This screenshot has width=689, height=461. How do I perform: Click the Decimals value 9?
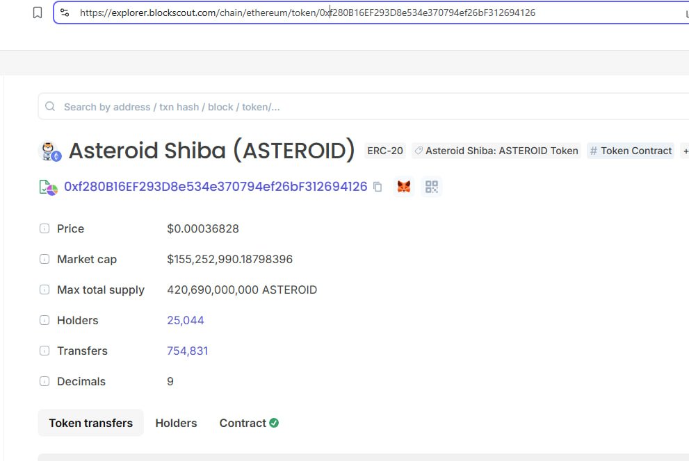coord(170,382)
